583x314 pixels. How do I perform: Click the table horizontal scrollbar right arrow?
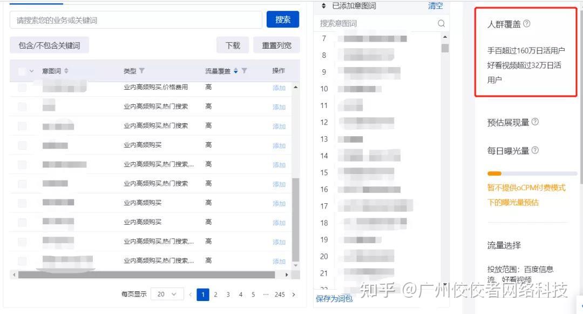[287, 275]
